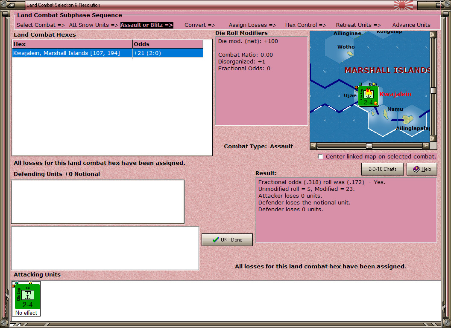Click the minimap down scroll arrow
The width and height of the screenshot is (451, 328).
point(433,138)
